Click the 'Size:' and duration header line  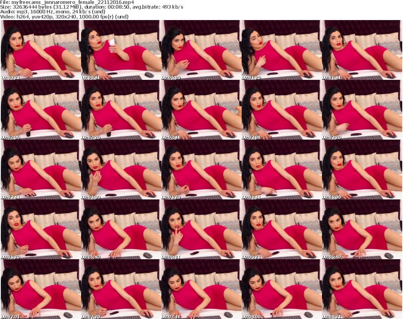click(x=91, y=7)
